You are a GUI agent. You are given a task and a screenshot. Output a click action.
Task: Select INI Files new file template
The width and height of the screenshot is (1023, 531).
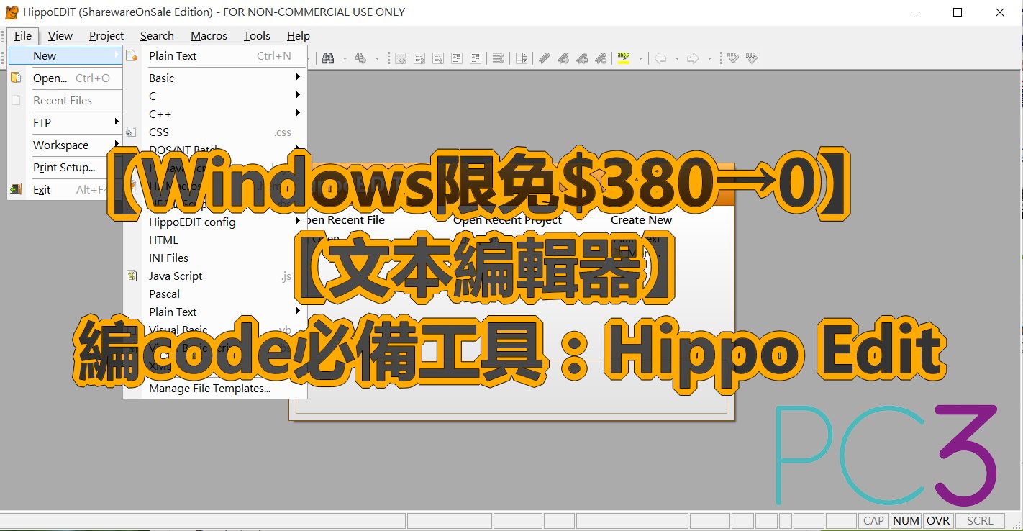tap(215, 258)
